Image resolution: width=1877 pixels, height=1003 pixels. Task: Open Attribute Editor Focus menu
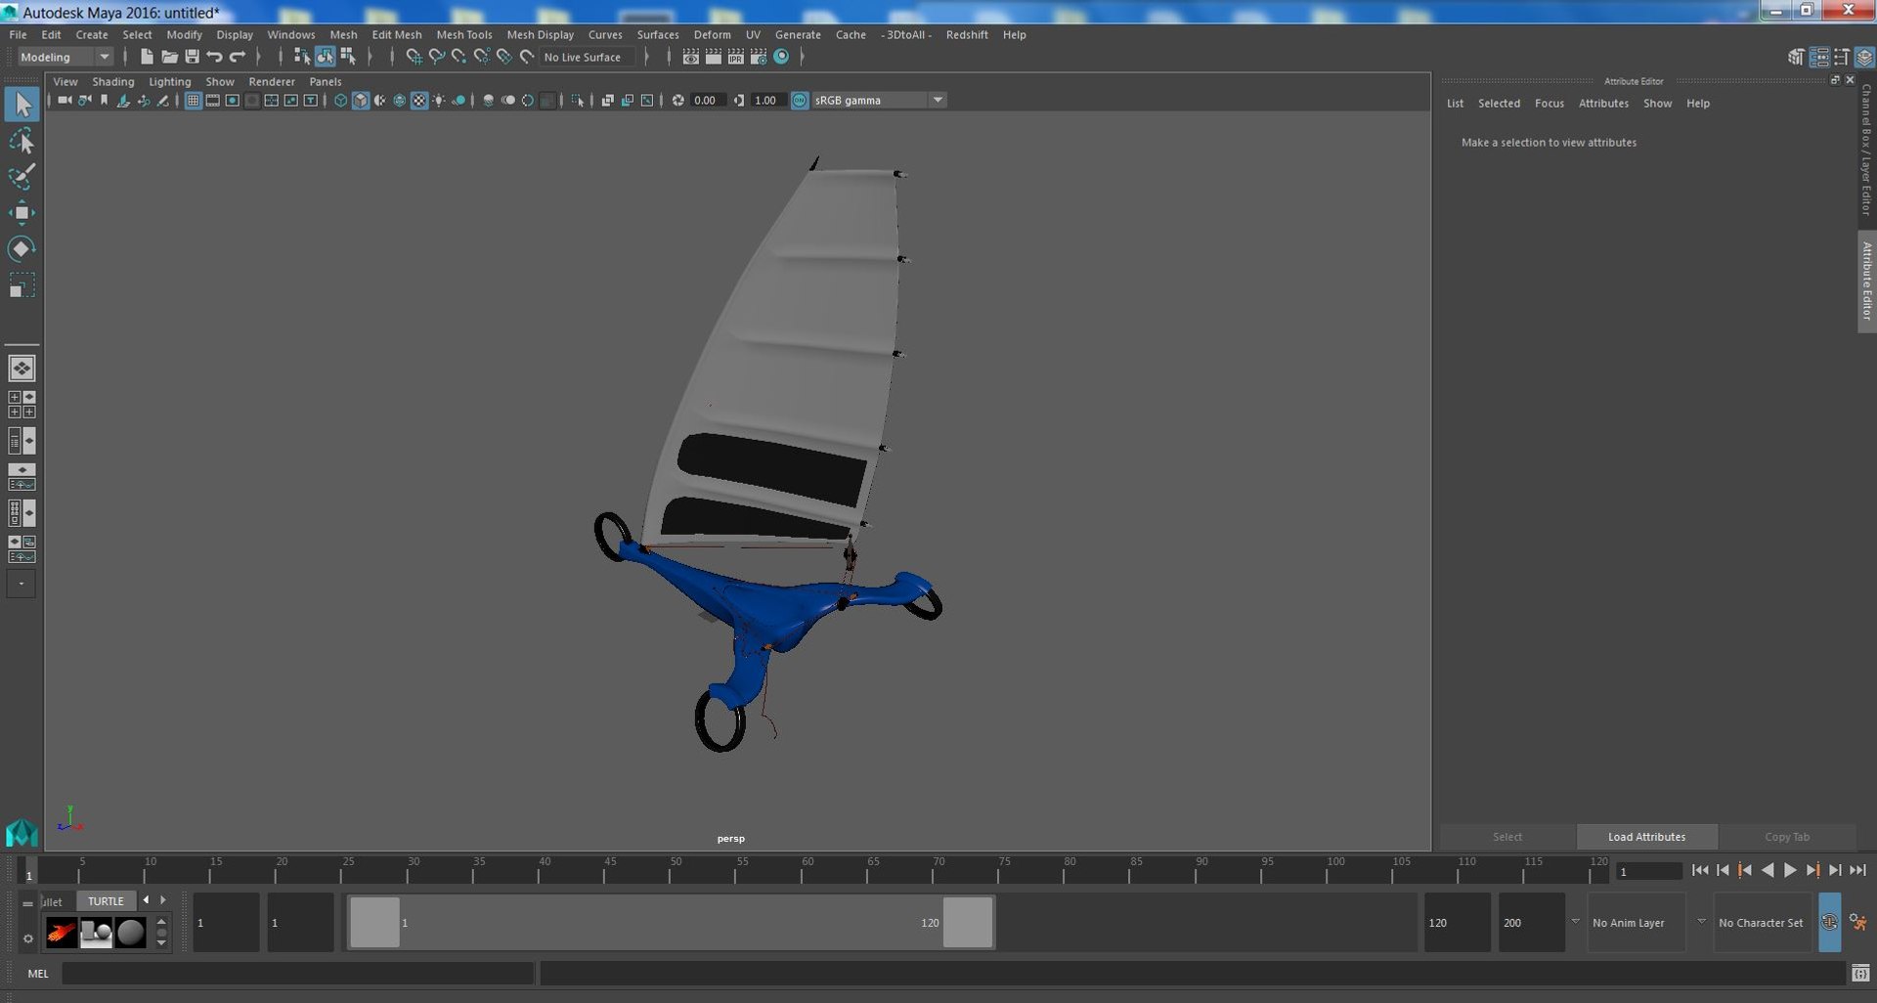pos(1549,104)
